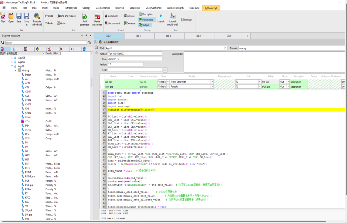347x223 pixels.
Task: Click the Add parameter icon
Action: [x=85, y=16]
